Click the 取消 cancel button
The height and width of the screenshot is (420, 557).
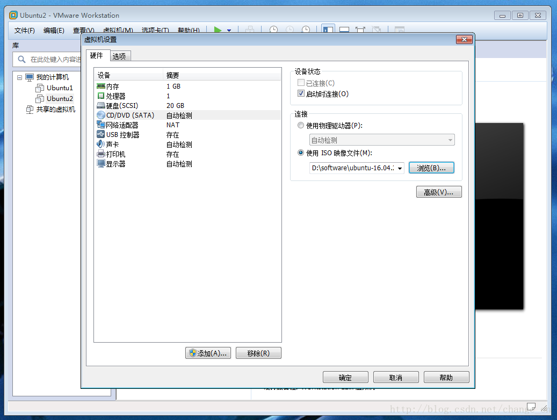pyautogui.click(x=396, y=378)
